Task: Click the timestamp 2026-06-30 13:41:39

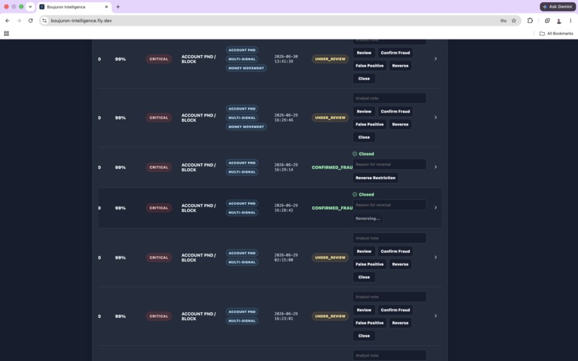Action: (285, 59)
